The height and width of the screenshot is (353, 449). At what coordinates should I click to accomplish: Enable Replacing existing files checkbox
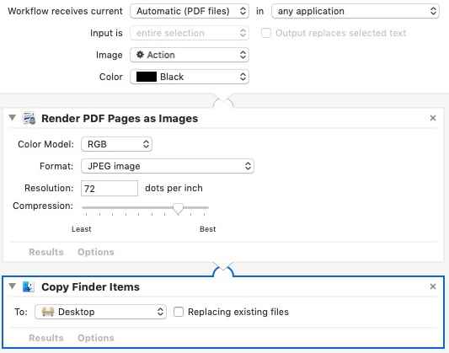[x=179, y=312]
